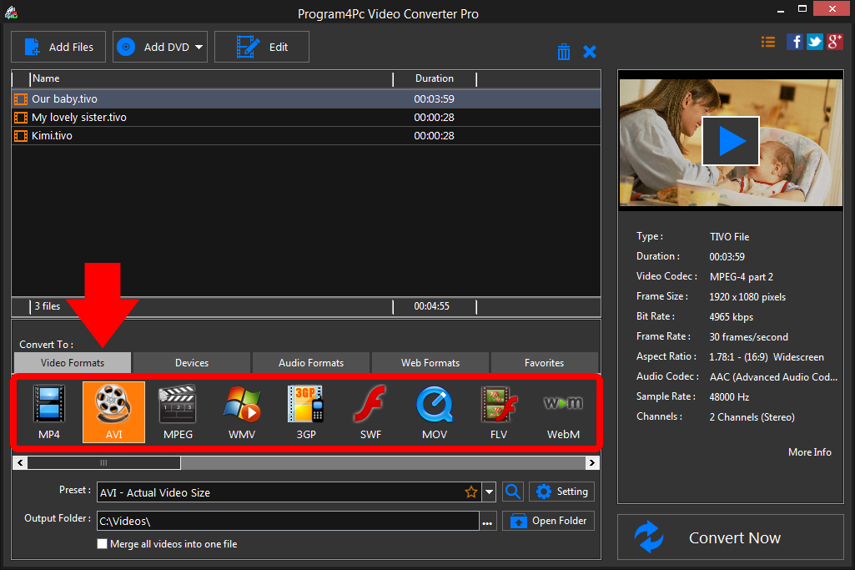The image size is (855, 570).
Task: Play the video preview
Action: (x=731, y=141)
